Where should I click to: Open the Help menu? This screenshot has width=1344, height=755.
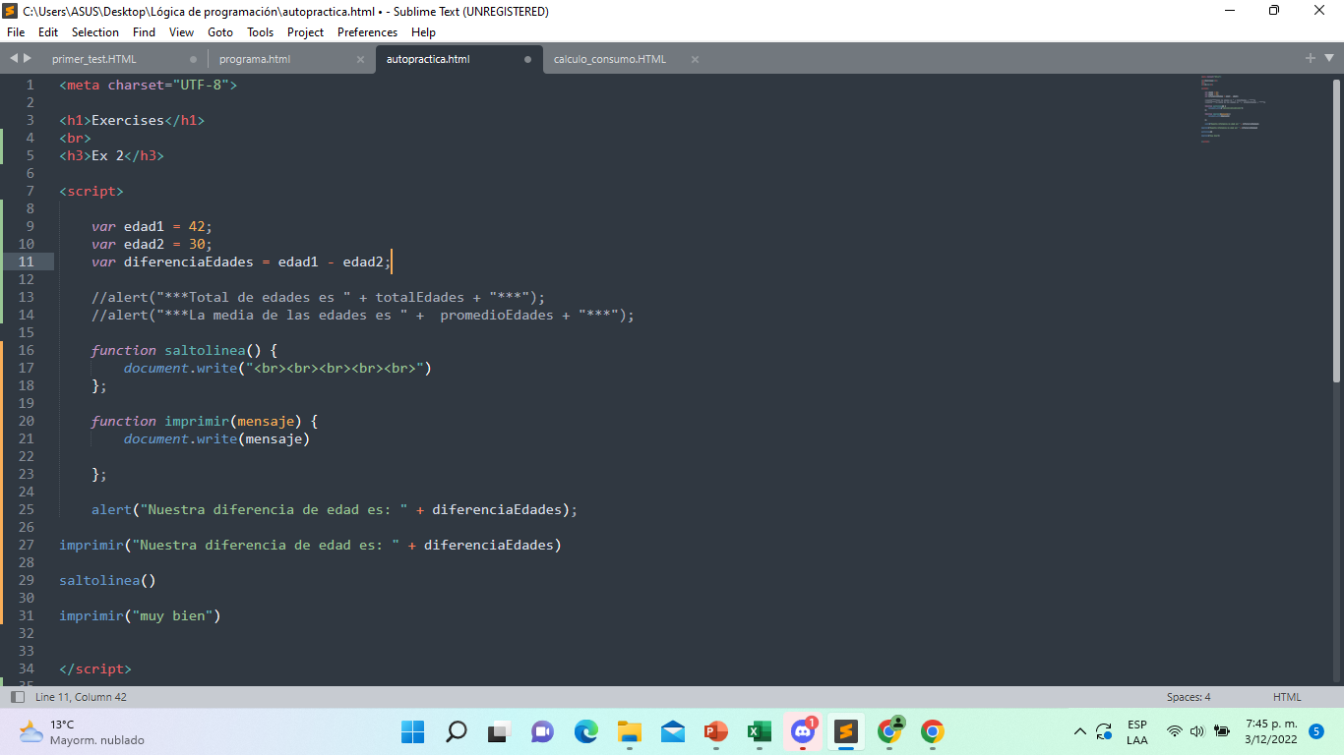point(423,32)
